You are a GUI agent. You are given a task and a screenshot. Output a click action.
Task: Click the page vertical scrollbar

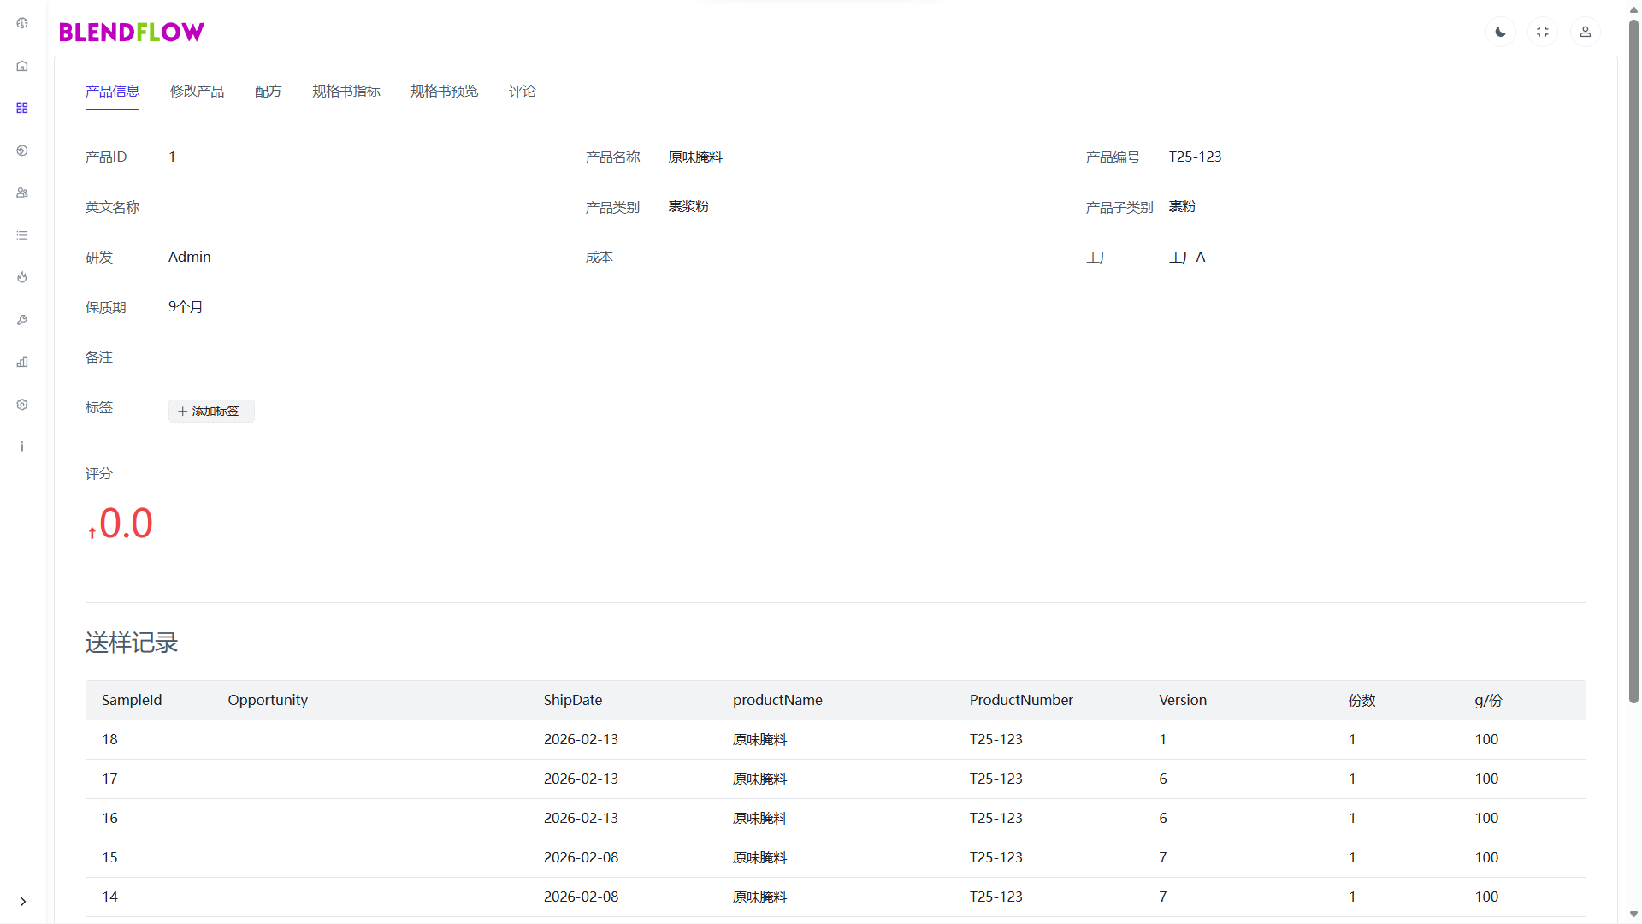pos(1633,359)
